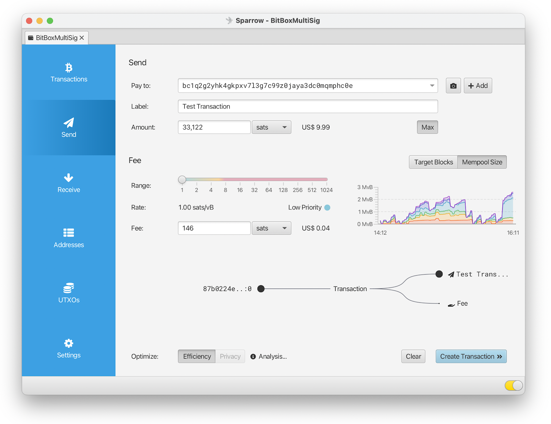Open the Fee unit sats dropdown

271,228
